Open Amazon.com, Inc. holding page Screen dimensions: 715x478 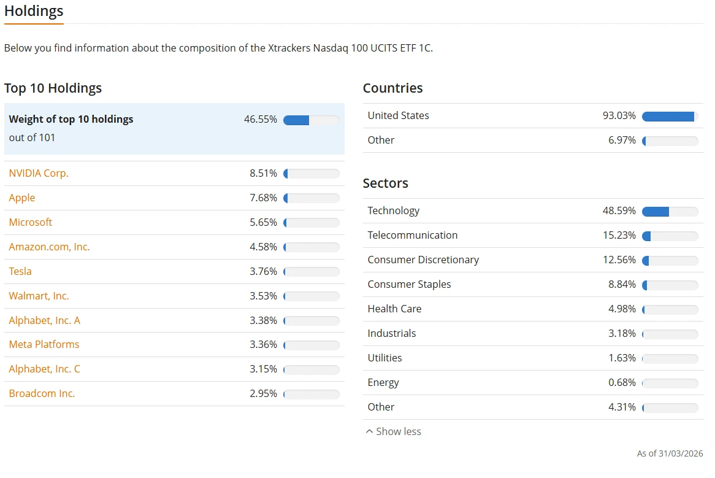click(x=49, y=247)
